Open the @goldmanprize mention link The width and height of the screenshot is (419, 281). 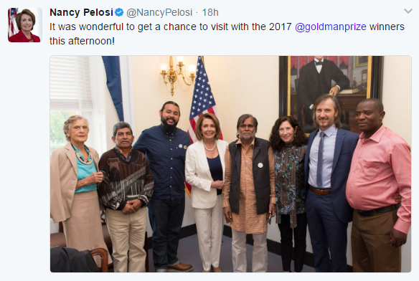coord(331,27)
